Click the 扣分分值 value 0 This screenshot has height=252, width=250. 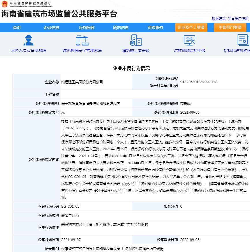click(181, 207)
